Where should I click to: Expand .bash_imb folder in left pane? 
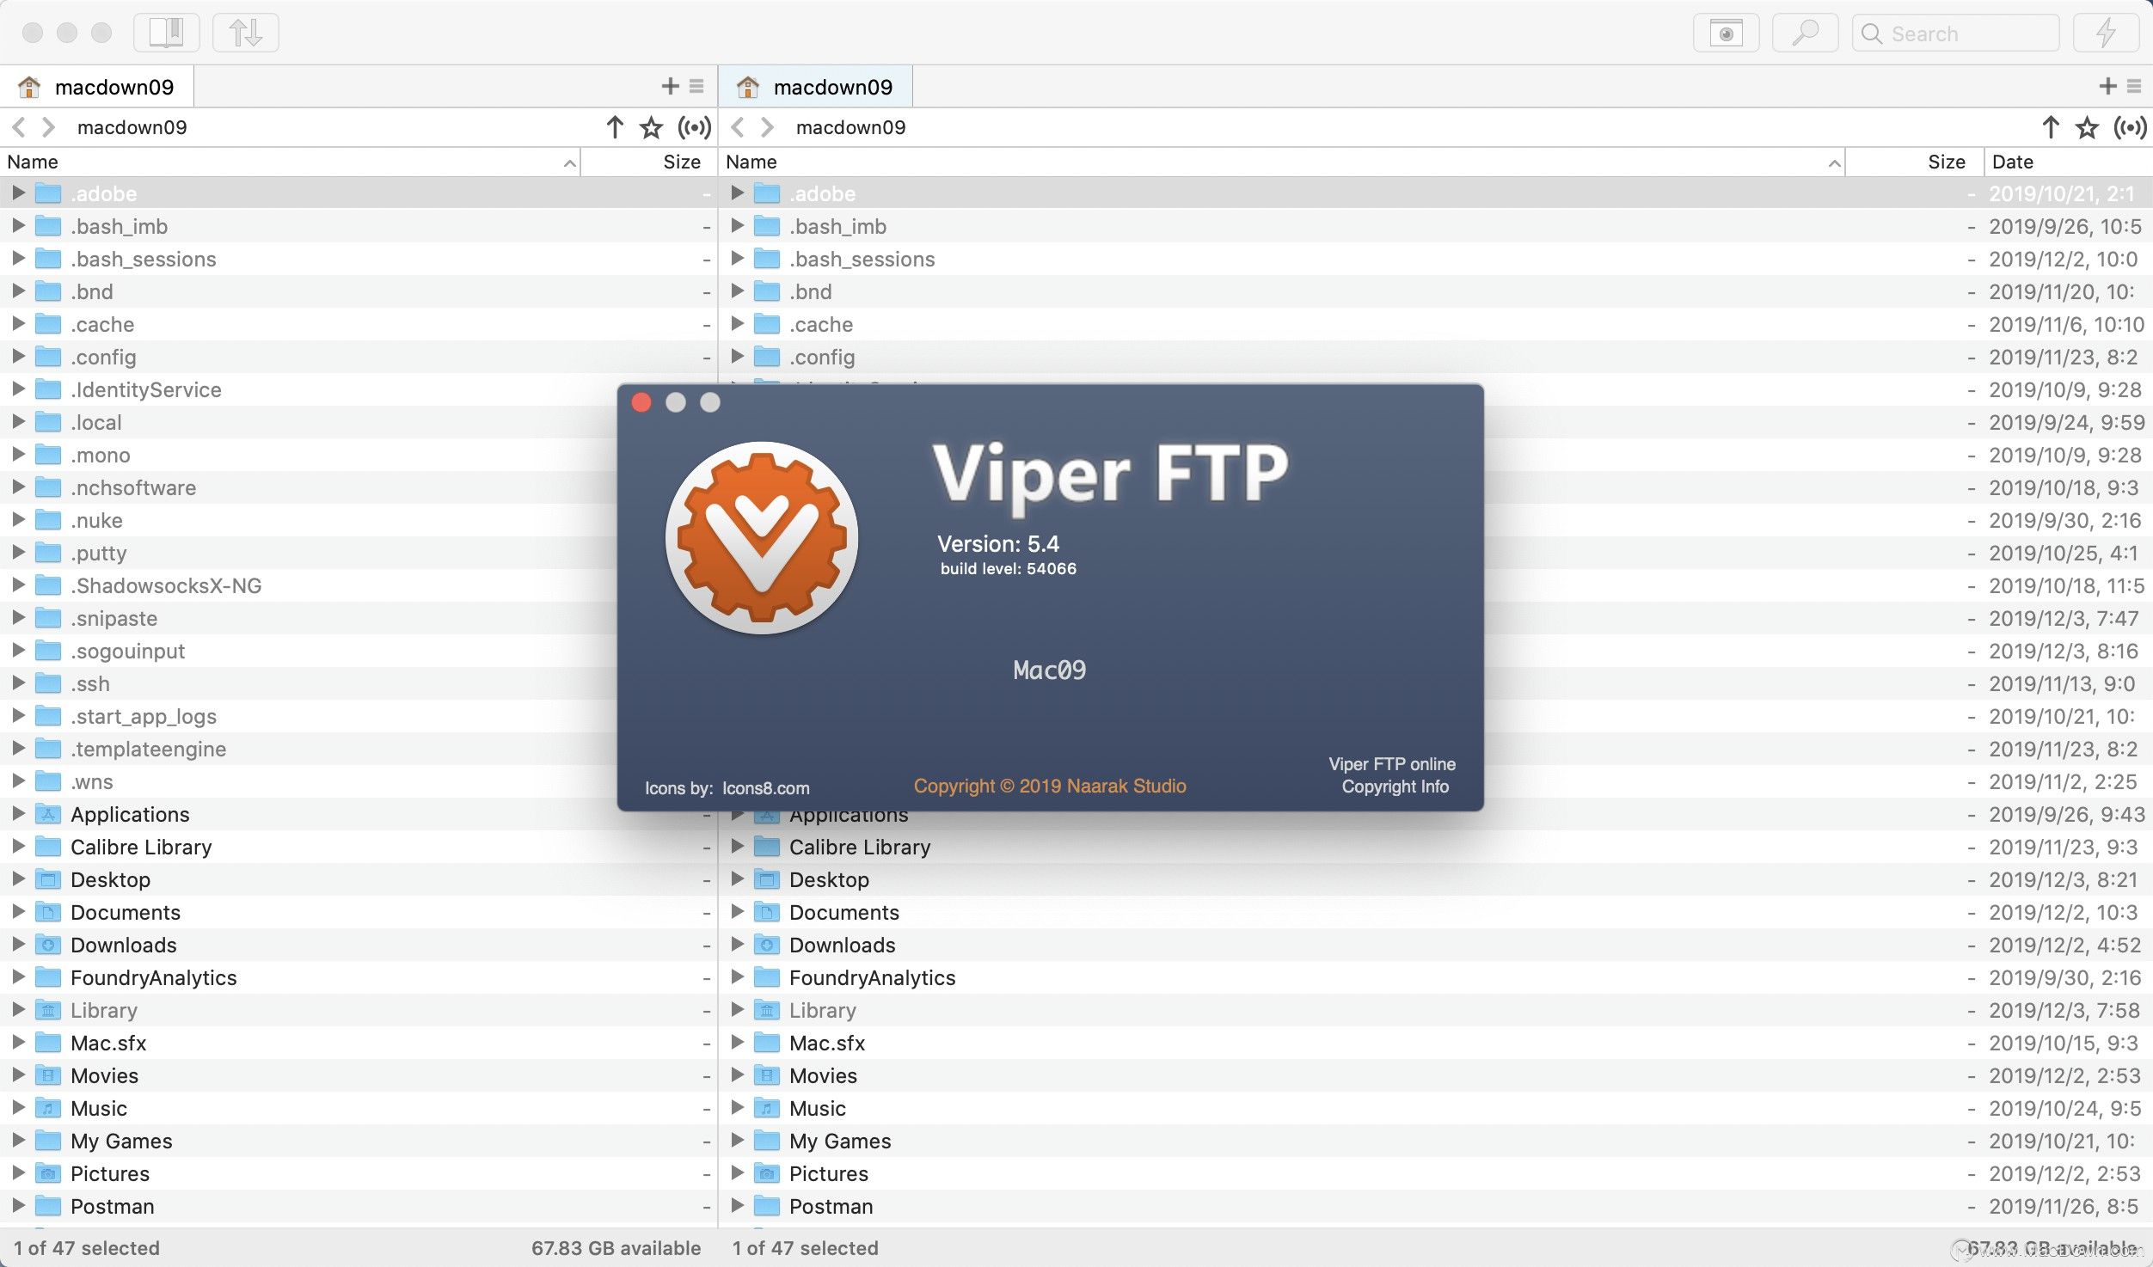18,226
